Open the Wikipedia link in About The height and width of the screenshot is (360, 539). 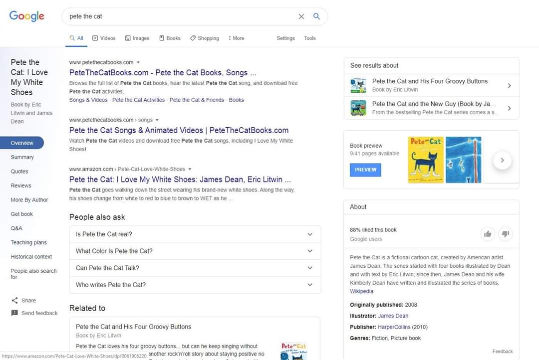point(361,291)
